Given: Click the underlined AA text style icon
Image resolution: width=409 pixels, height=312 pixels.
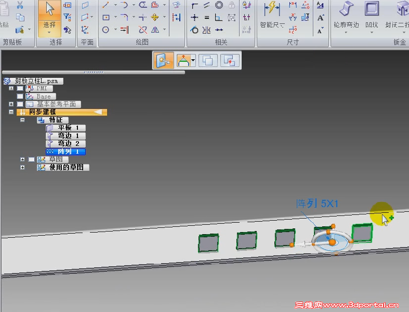Looking at the screenshot, I should 320,5.
